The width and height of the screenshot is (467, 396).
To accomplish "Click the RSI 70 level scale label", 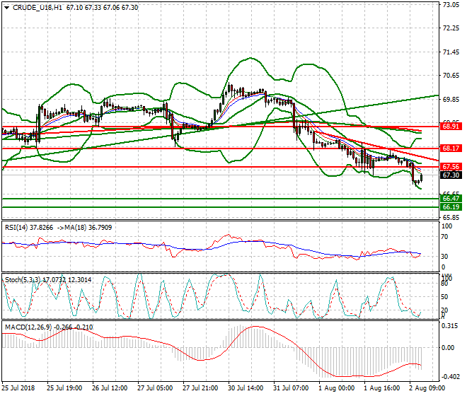I will click(x=444, y=237).
